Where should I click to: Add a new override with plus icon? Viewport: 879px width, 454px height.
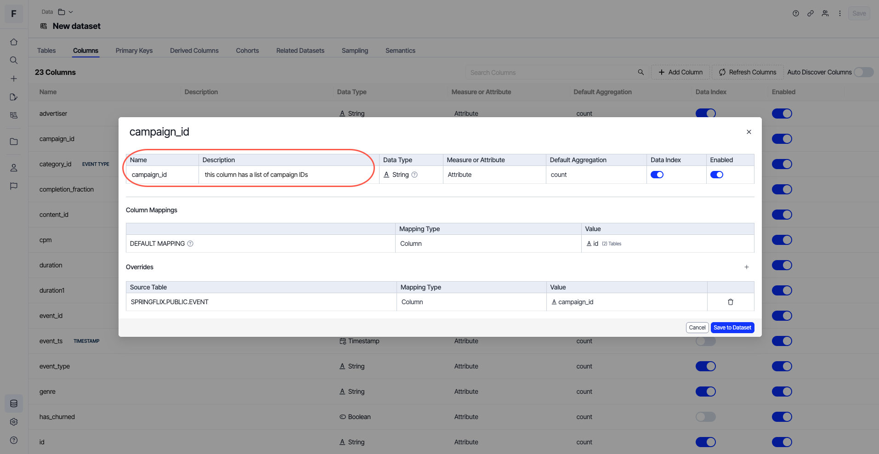coord(746,267)
